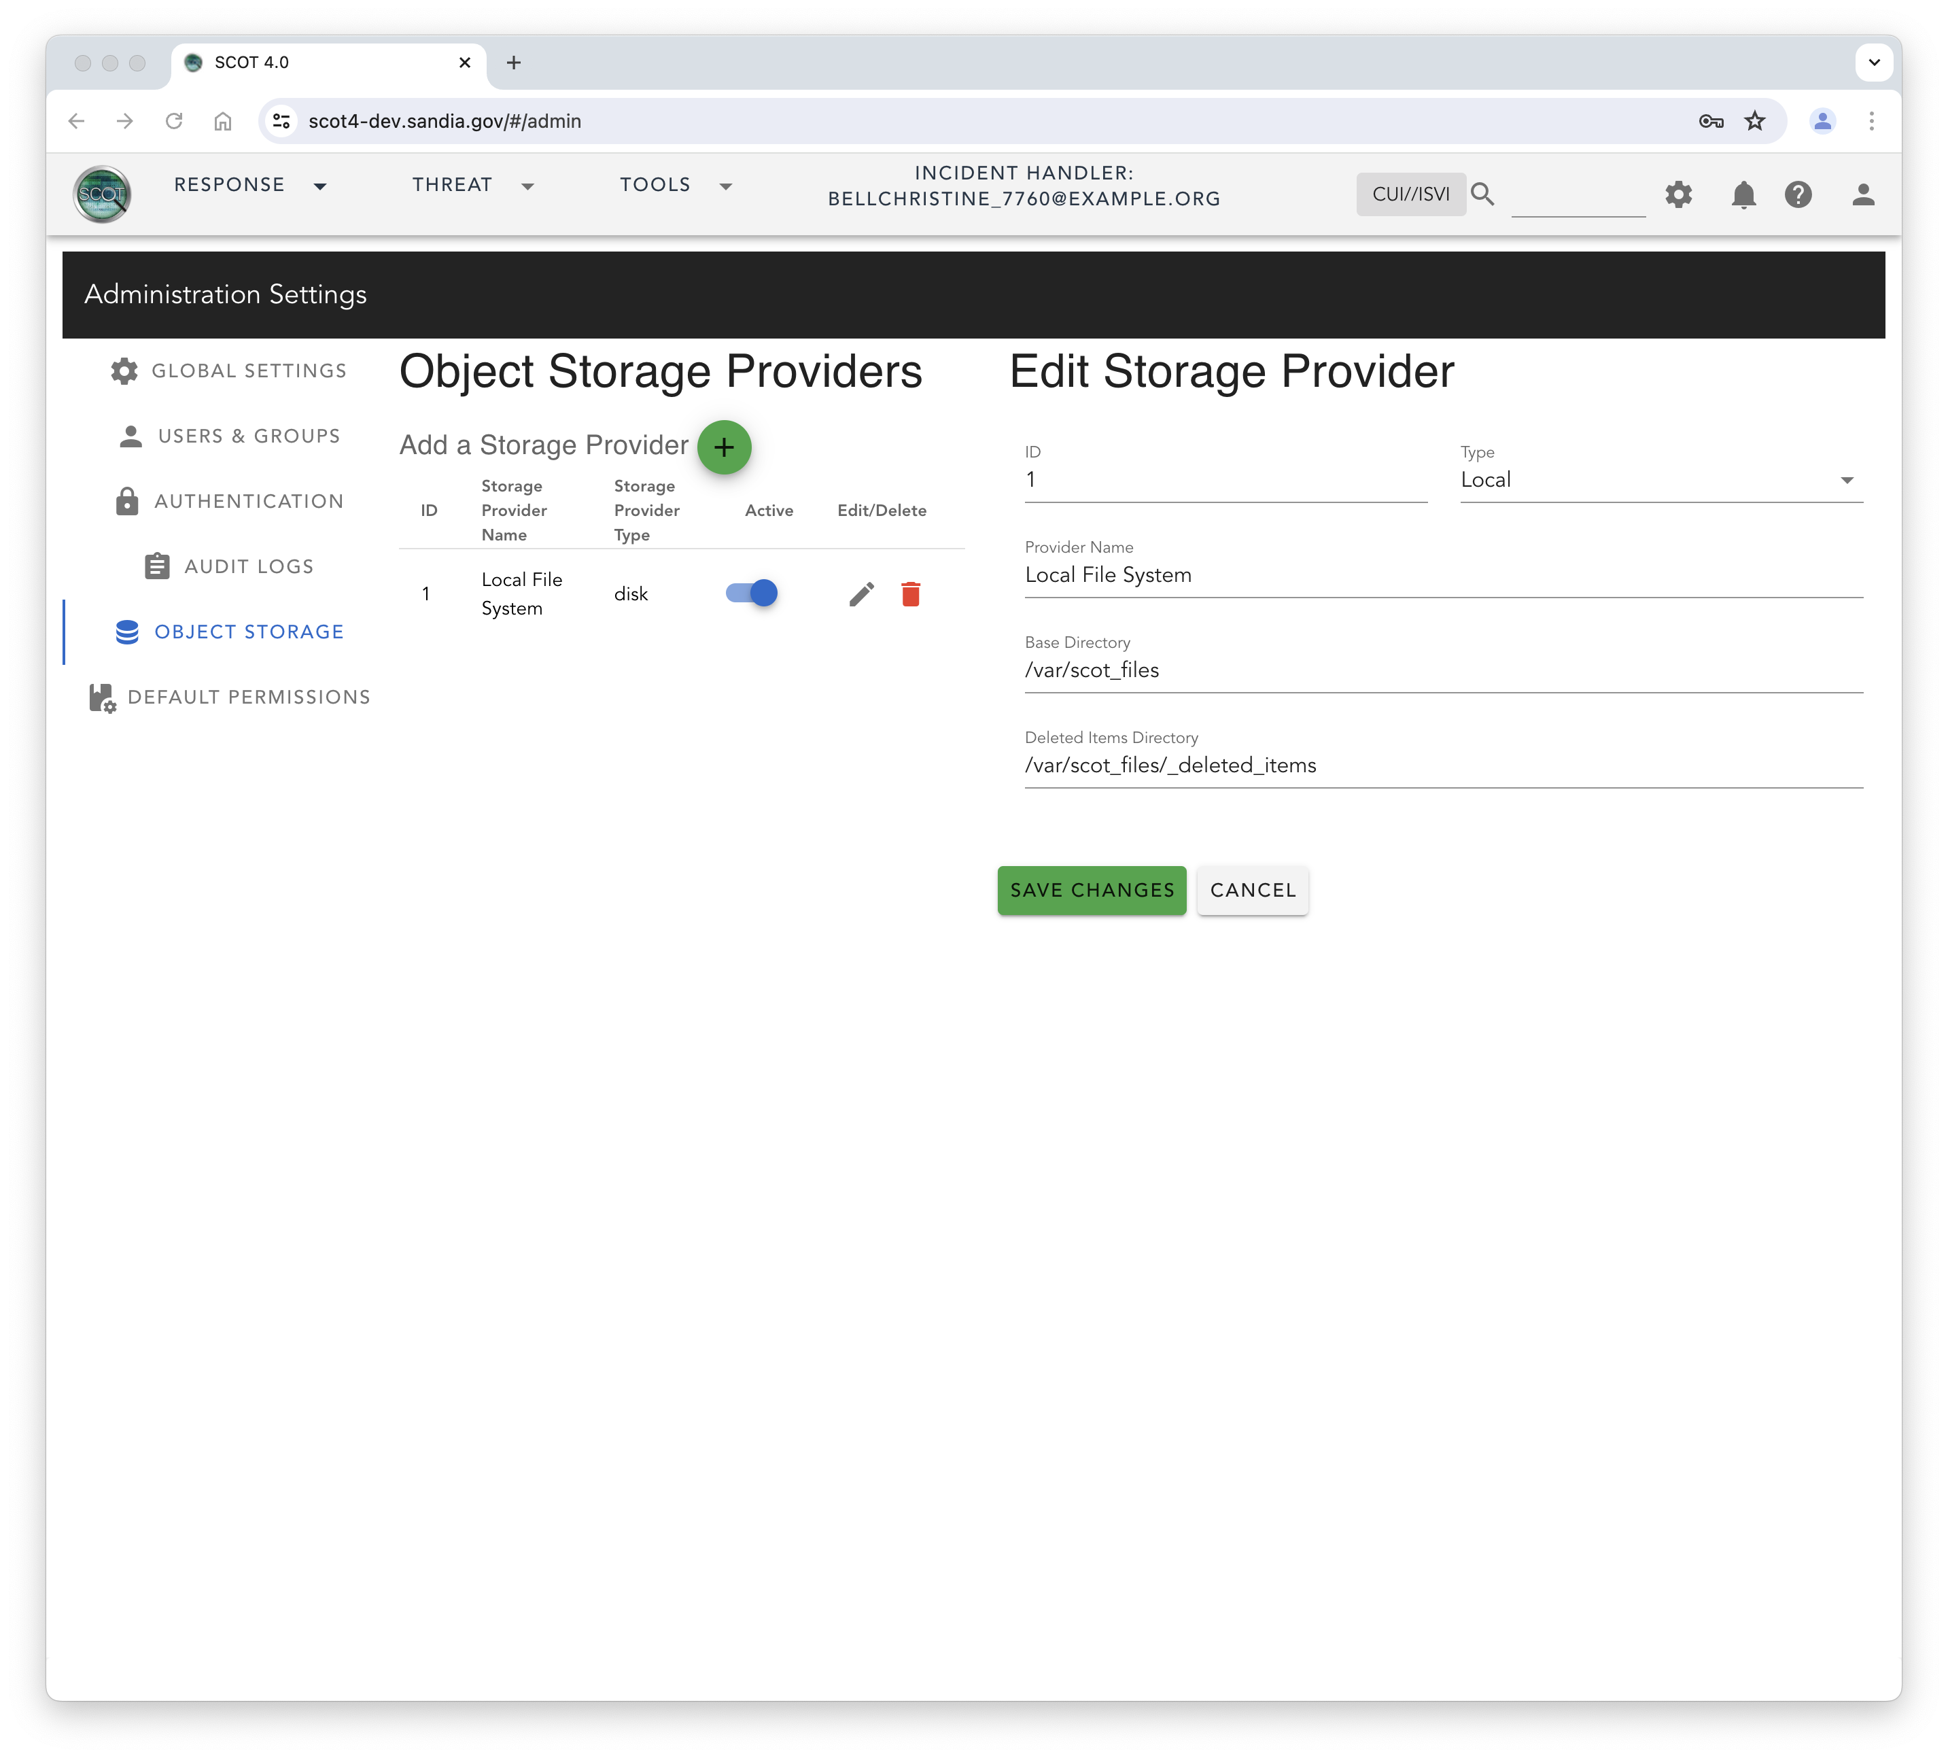Open the Chrome three-dot menu
Viewport: 1948px width, 1758px height.
[x=1872, y=121]
